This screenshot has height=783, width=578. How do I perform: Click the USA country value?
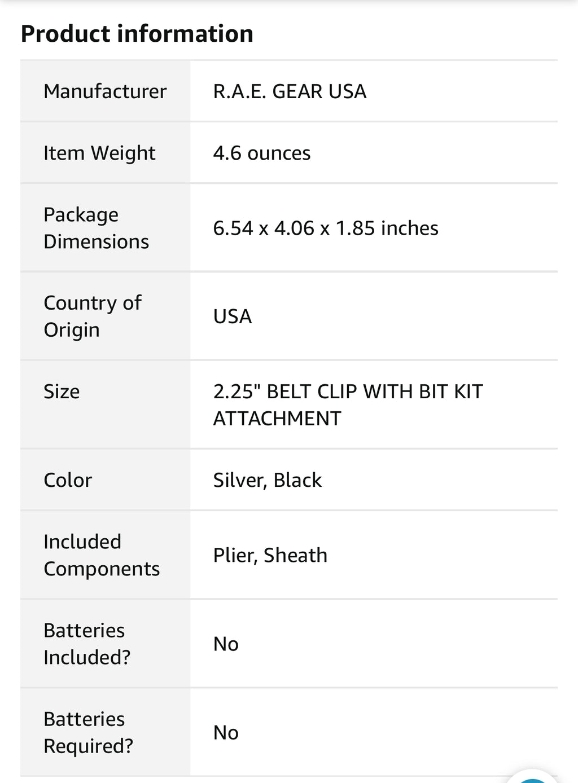pos(233,316)
